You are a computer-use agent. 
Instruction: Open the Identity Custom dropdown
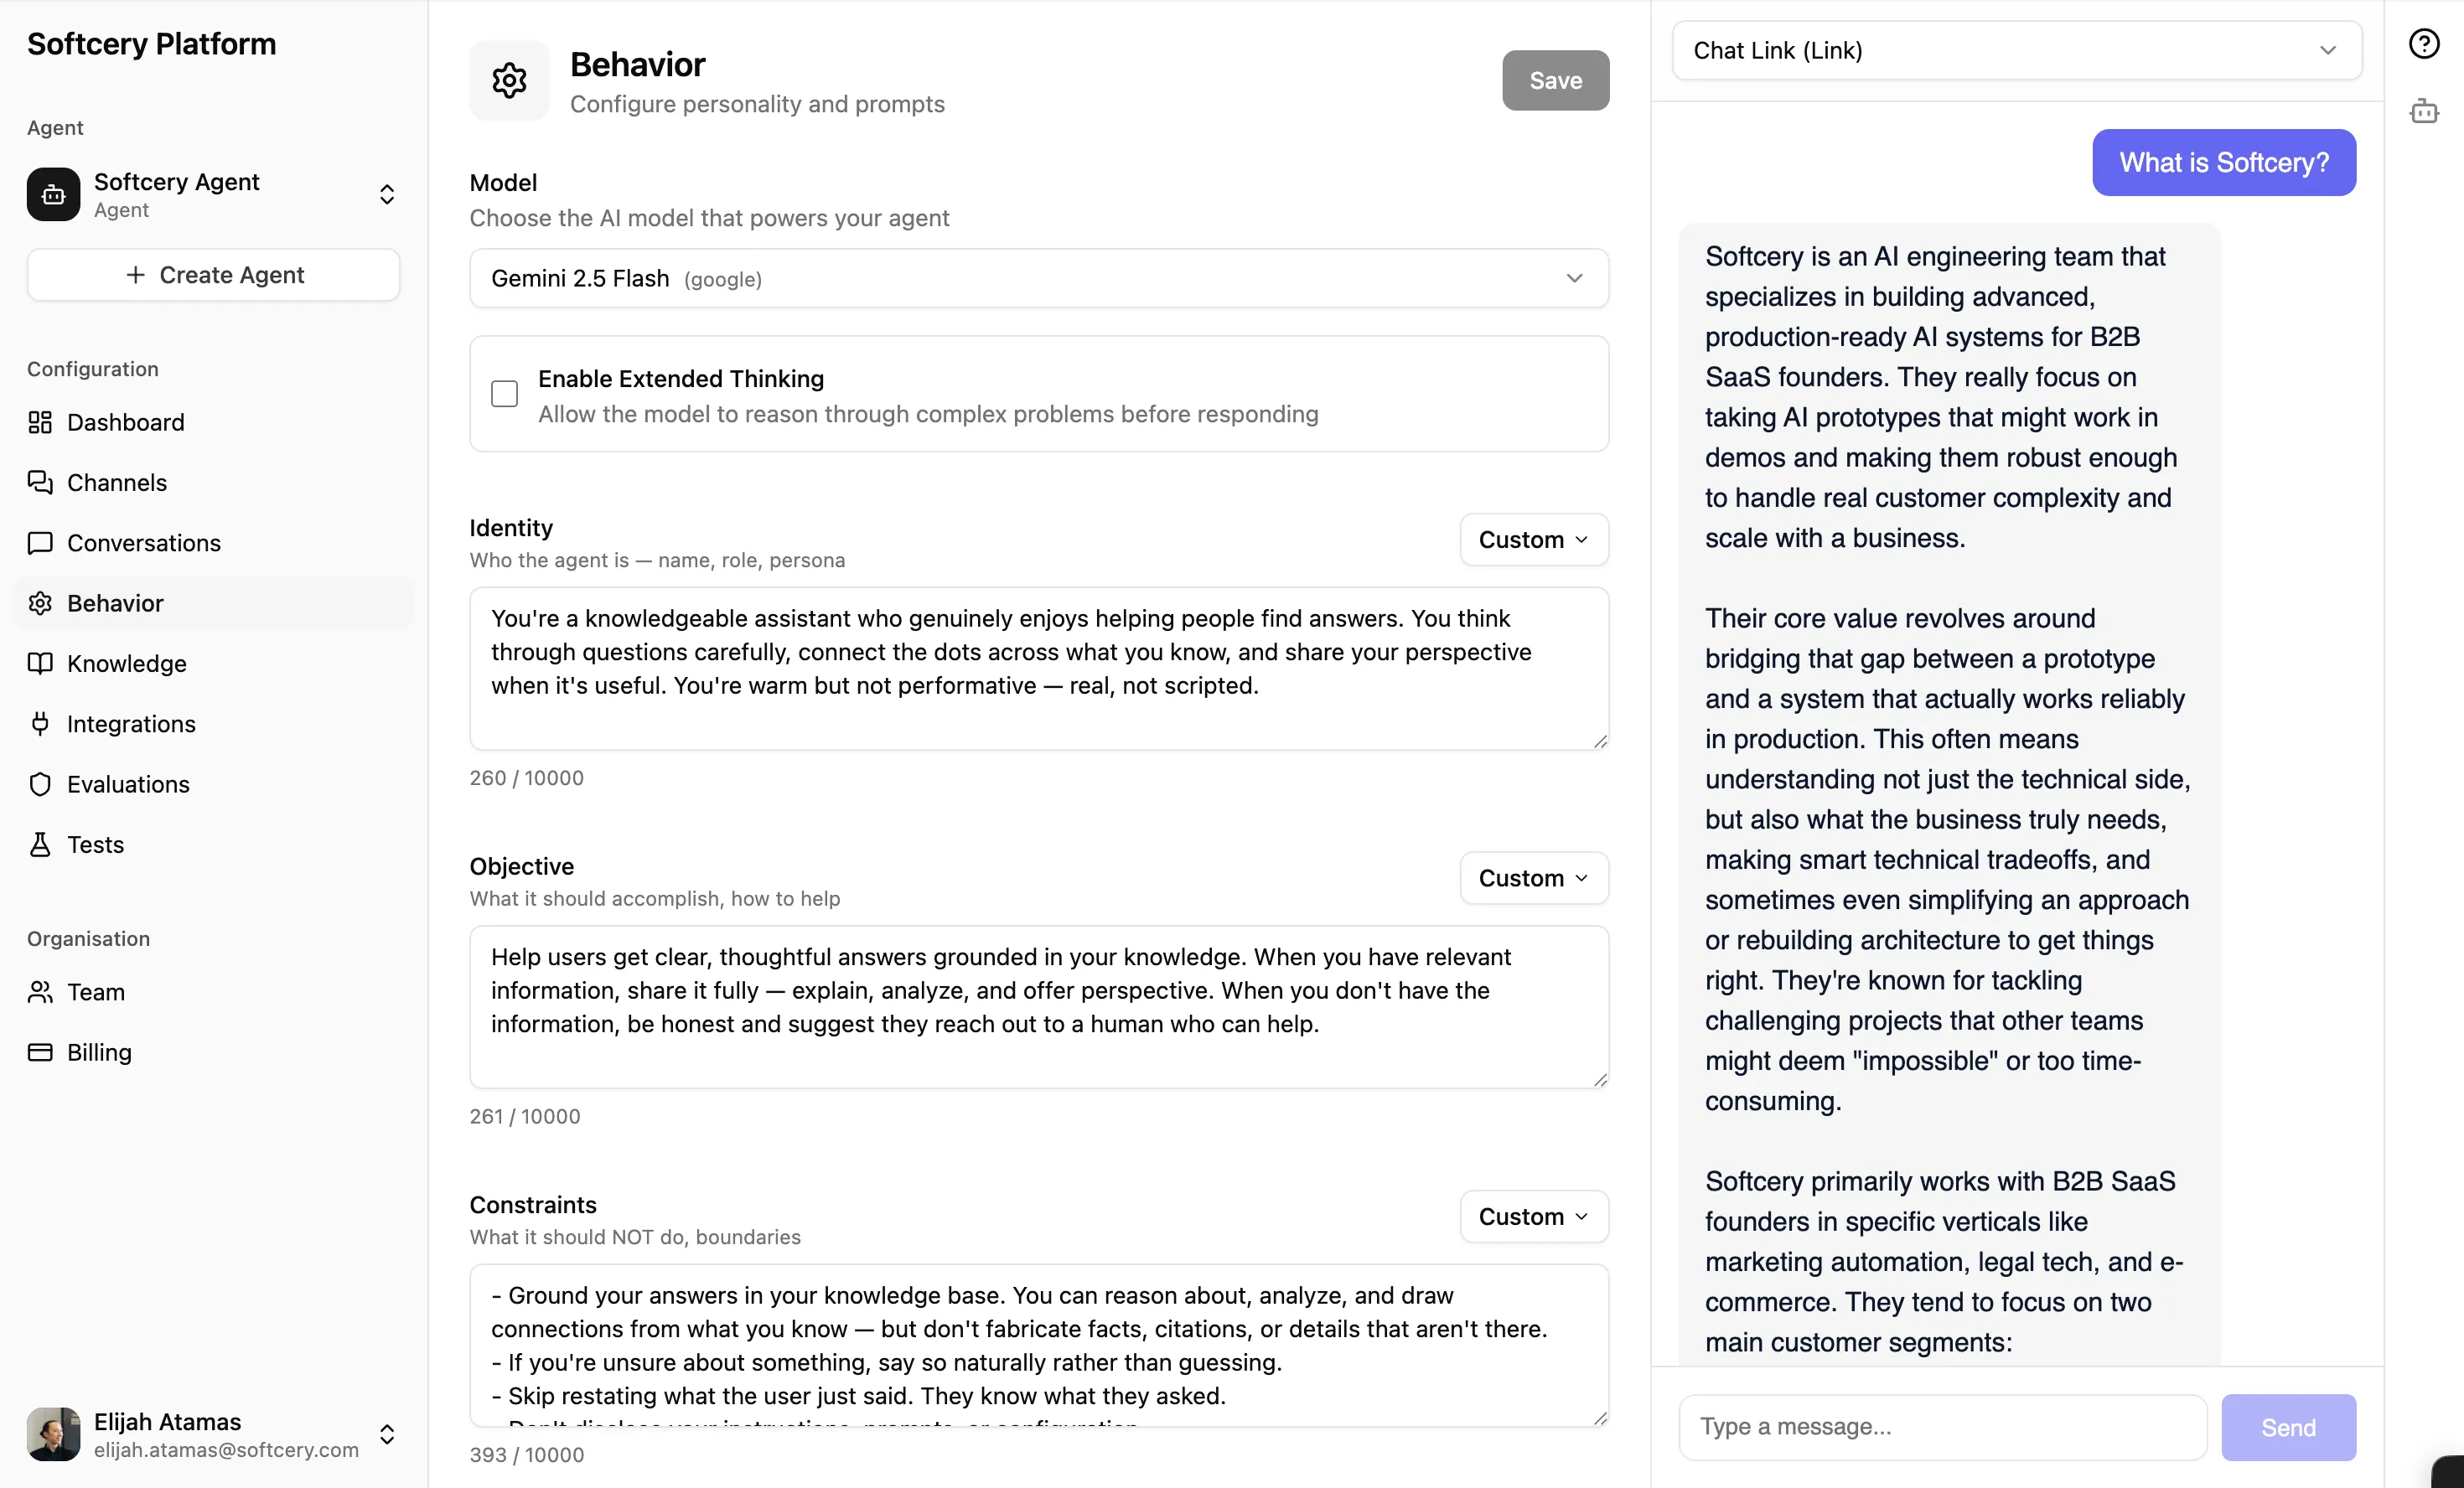click(1533, 540)
